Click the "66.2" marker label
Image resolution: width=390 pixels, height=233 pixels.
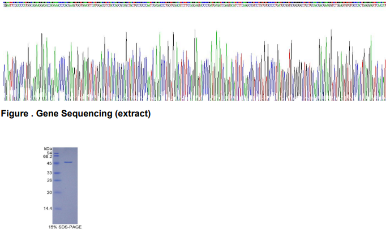click(x=48, y=157)
